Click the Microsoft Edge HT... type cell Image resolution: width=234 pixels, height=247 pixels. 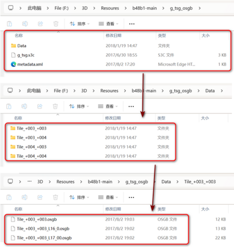pos(177,64)
